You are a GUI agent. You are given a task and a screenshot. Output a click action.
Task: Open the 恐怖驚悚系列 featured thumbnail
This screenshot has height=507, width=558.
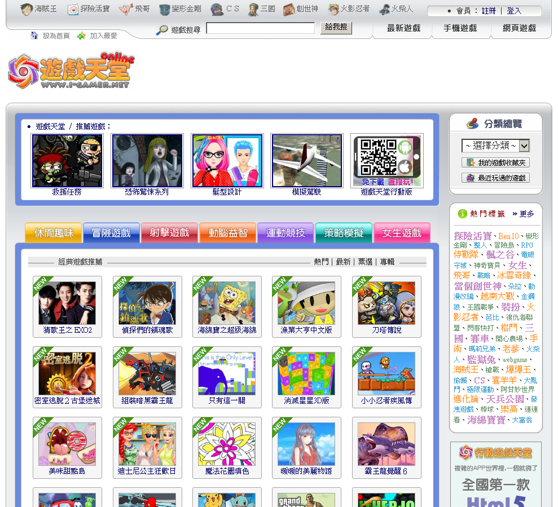(147, 161)
